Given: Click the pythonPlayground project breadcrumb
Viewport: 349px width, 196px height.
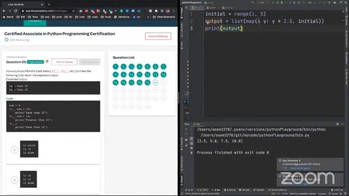Looking at the screenshot, I should [x=191, y=2].
